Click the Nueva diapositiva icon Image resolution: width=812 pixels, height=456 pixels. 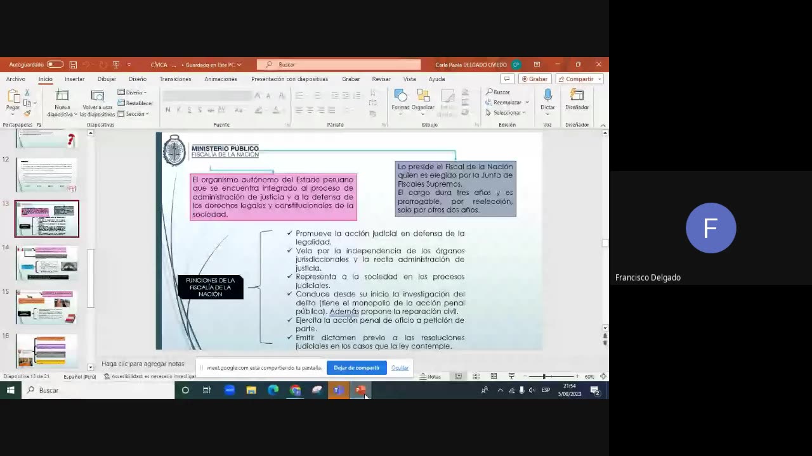pyautogui.click(x=62, y=96)
